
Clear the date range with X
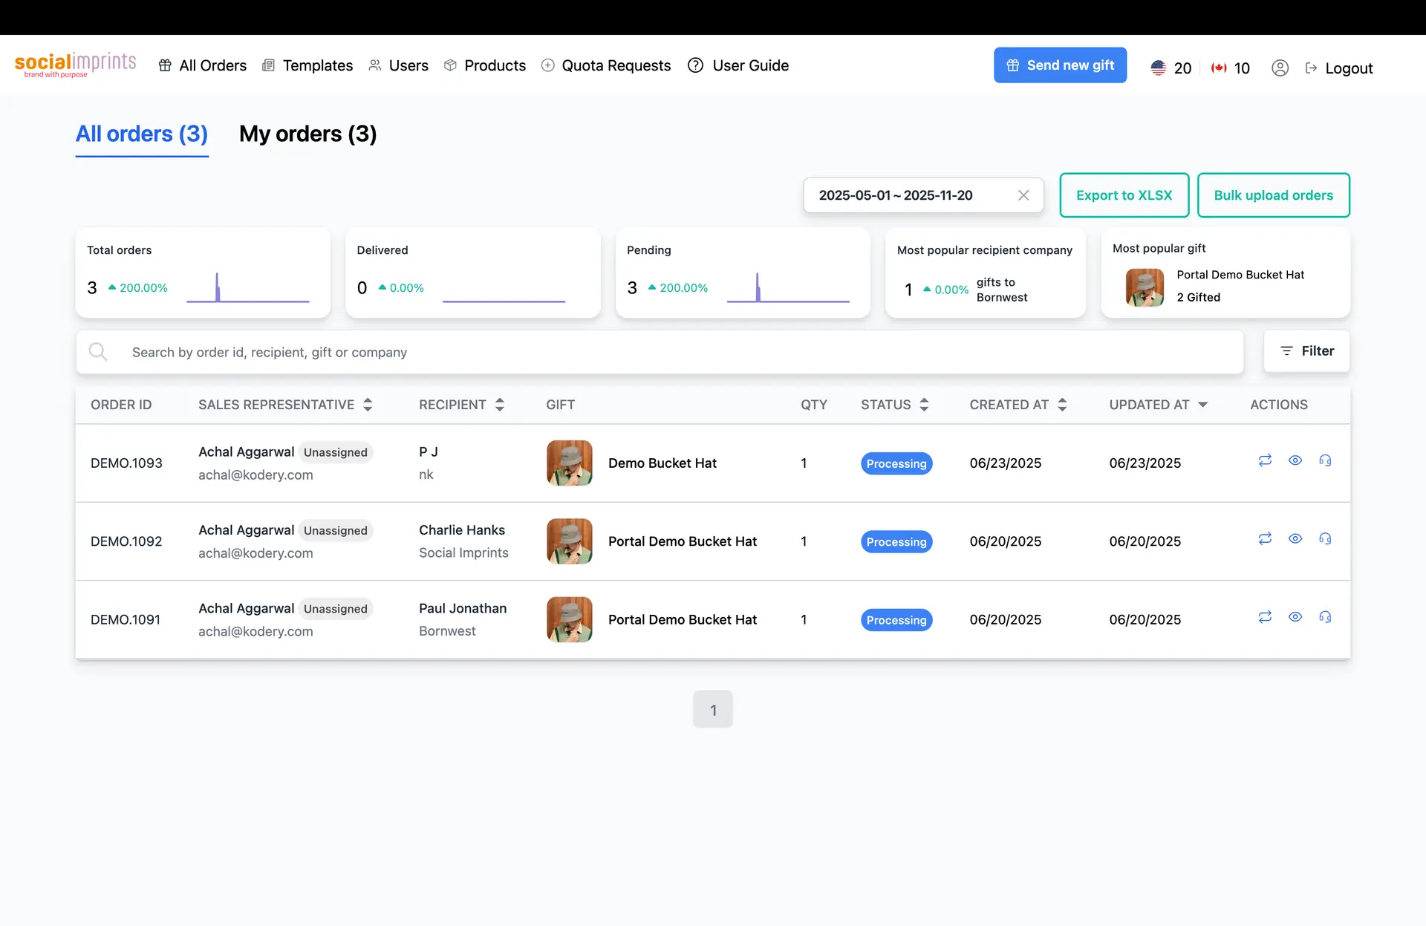tap(1023, 195)
